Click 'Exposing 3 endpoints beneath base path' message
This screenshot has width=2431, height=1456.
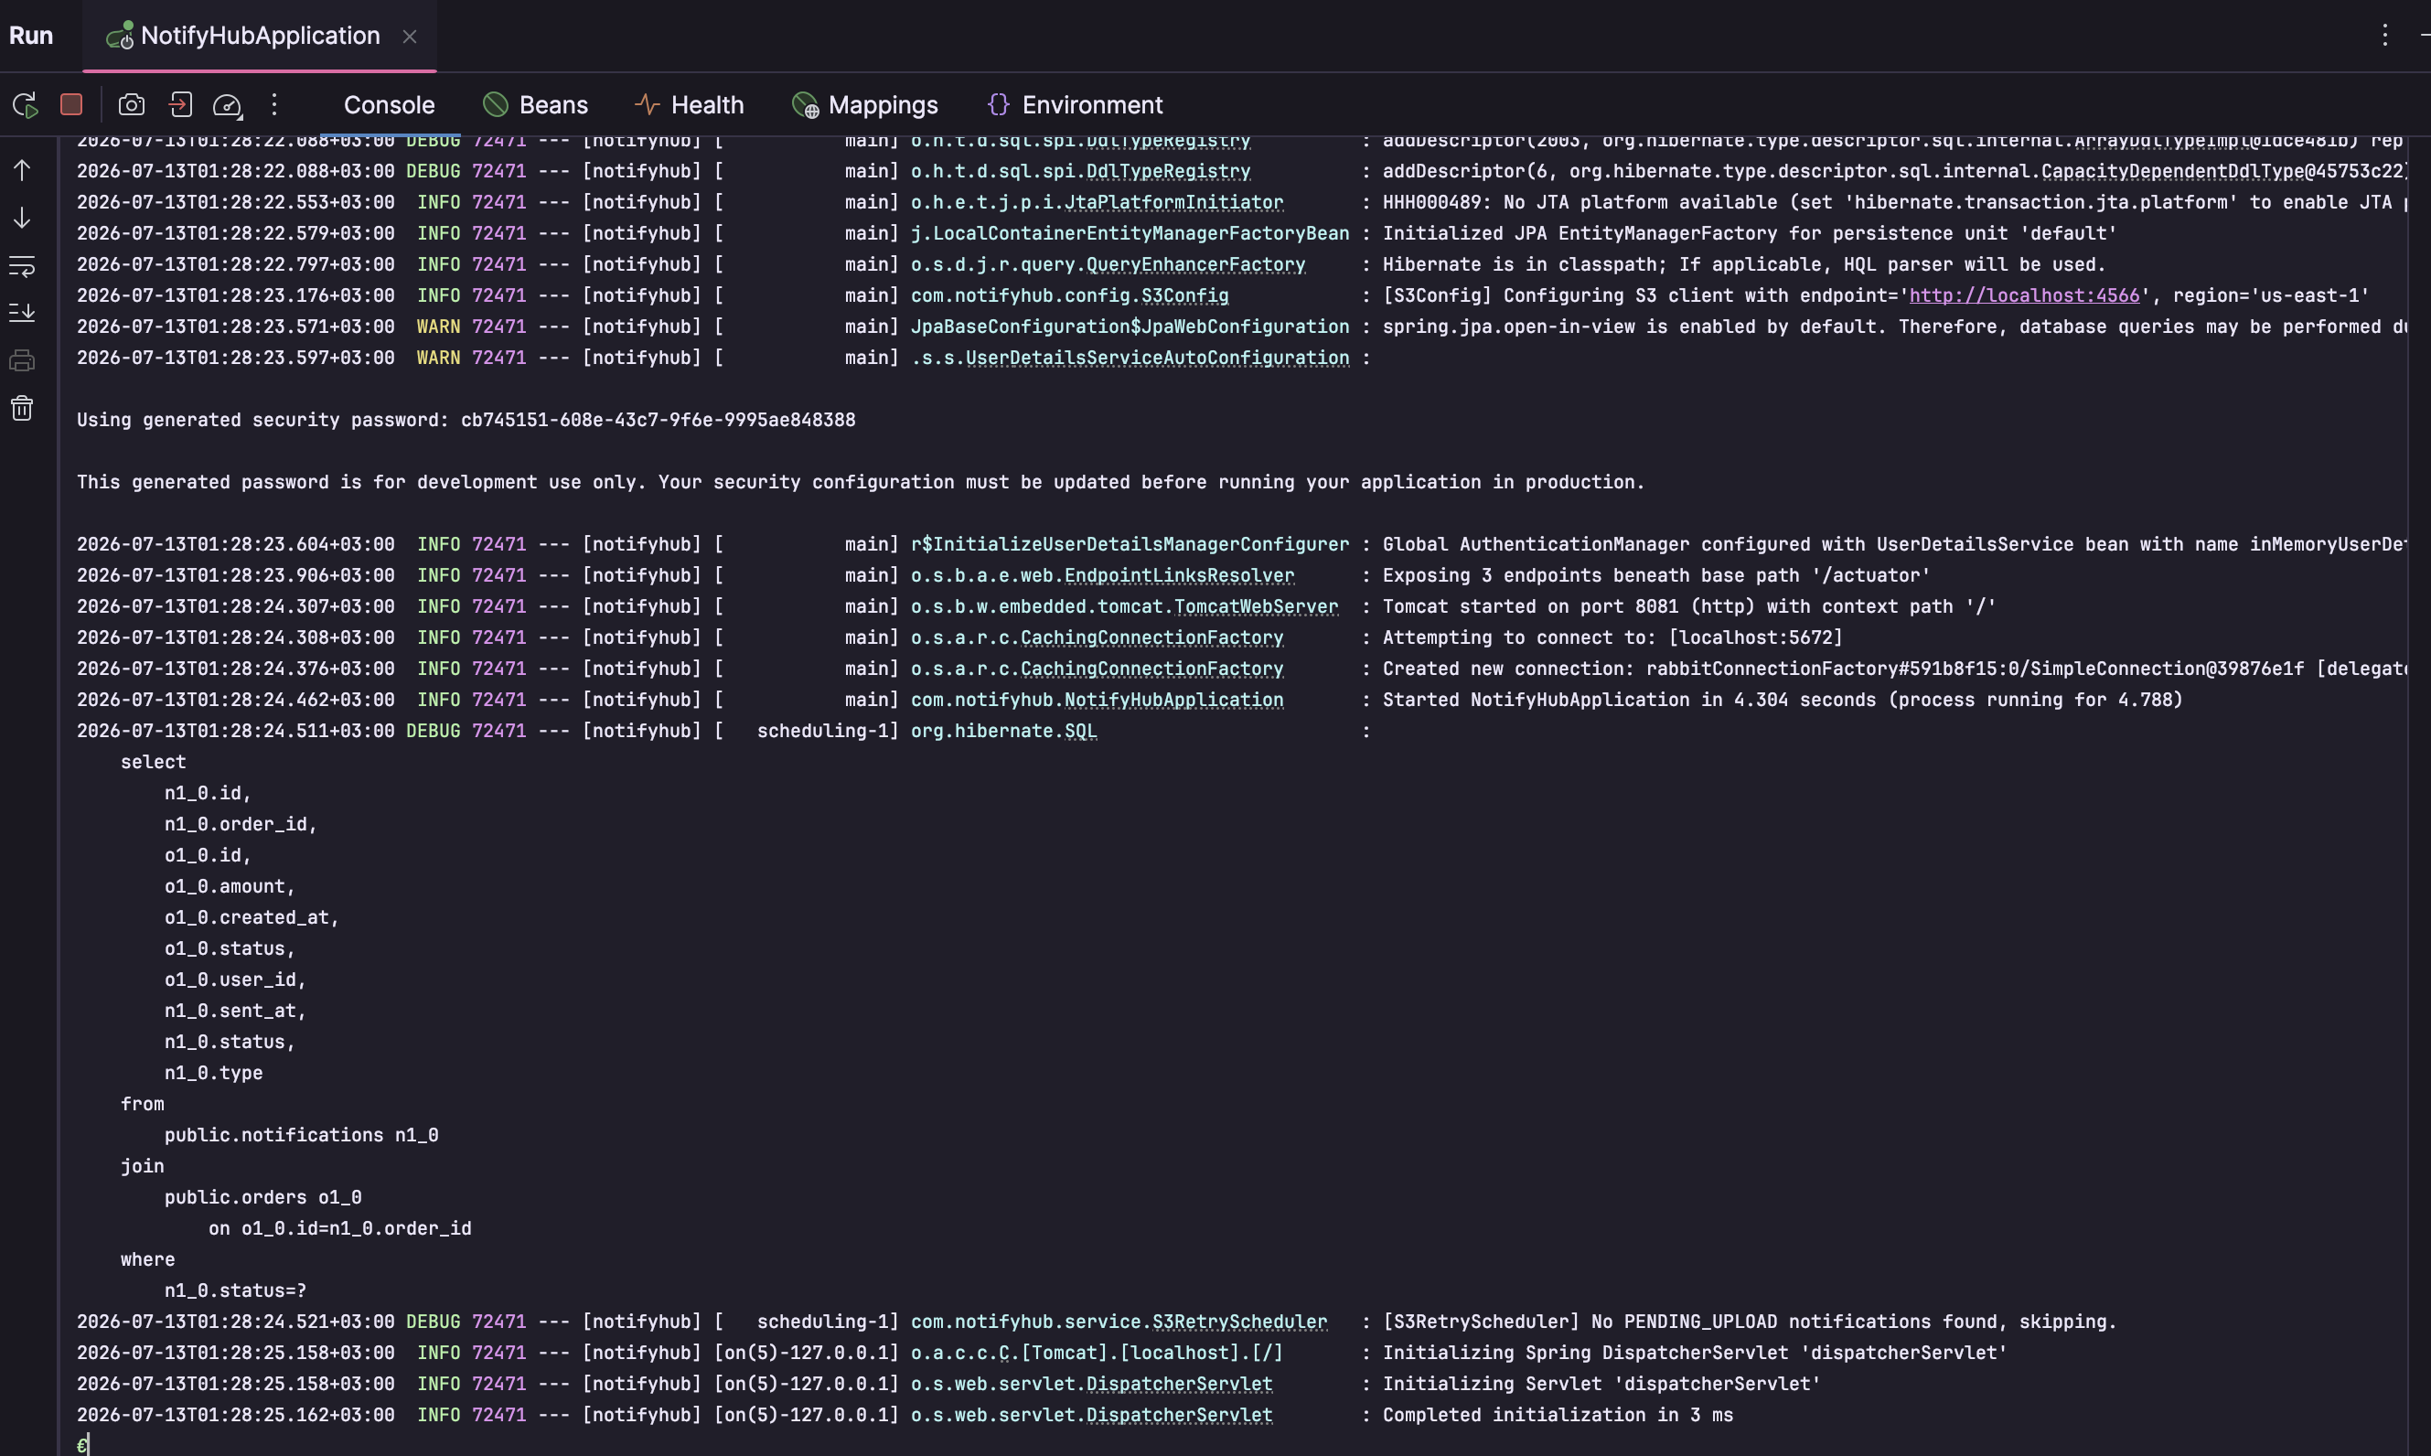pos(1656,576)
